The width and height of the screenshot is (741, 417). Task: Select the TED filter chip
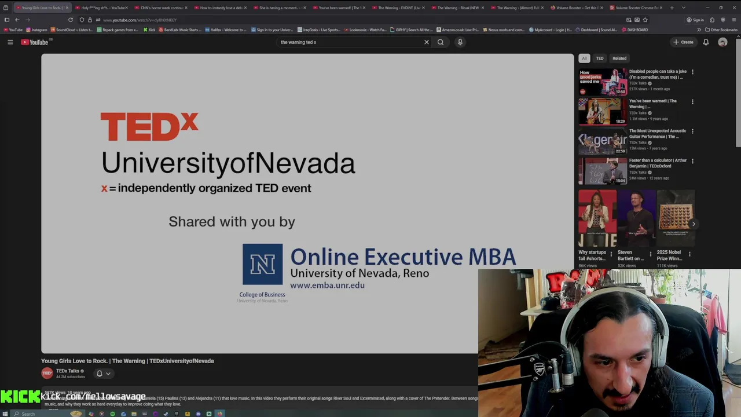(x=600, y=58)
